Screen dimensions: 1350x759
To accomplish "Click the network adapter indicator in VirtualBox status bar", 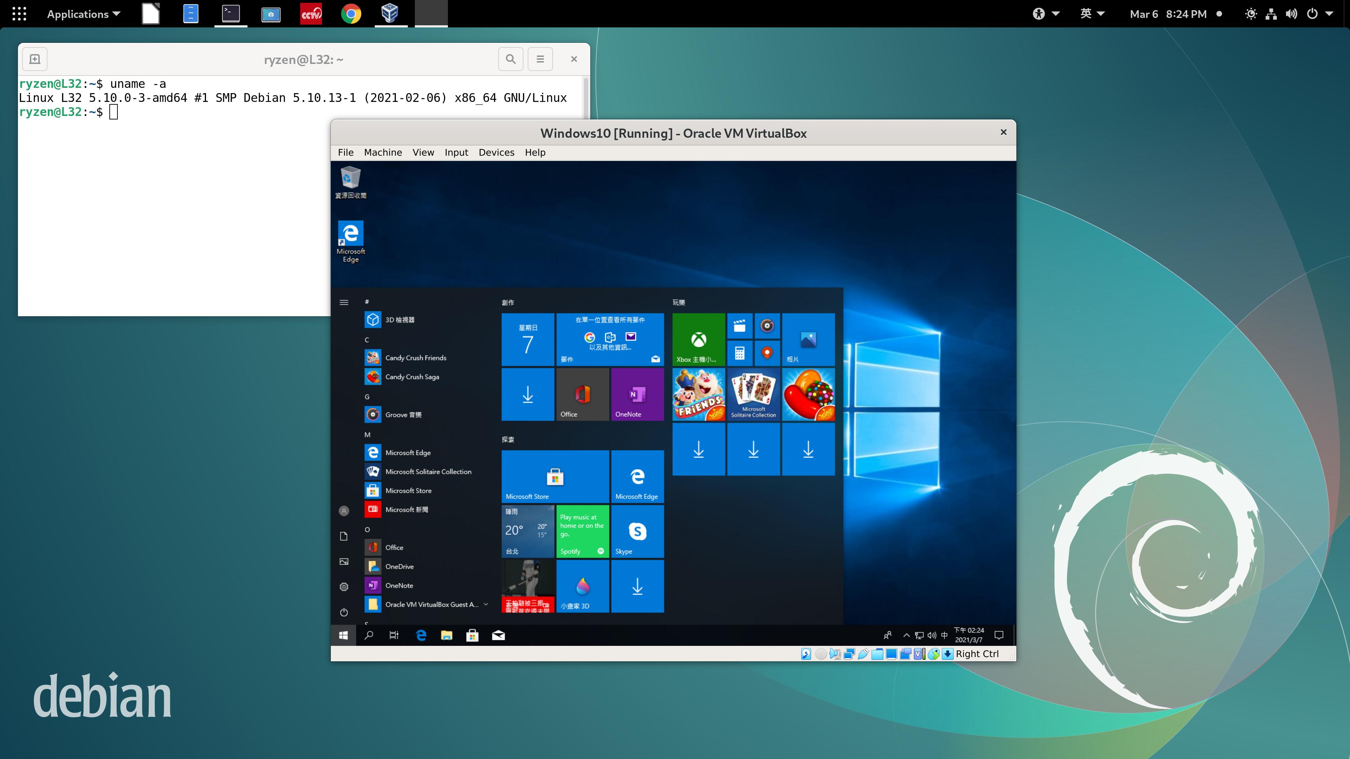I will 849,654.
